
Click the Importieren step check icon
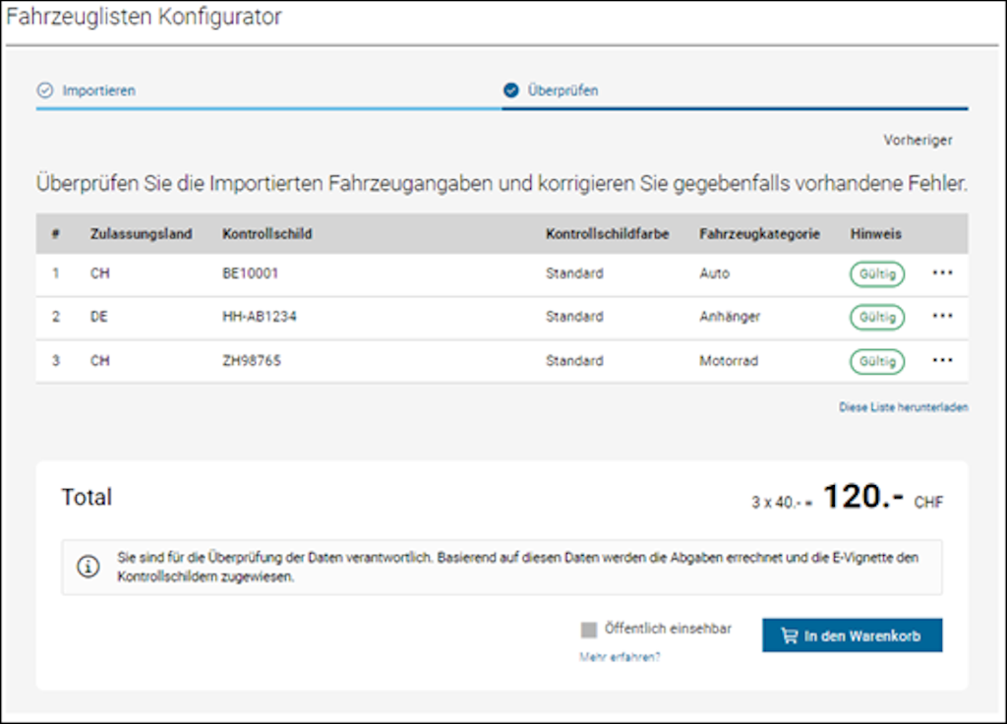coord(46,90)
